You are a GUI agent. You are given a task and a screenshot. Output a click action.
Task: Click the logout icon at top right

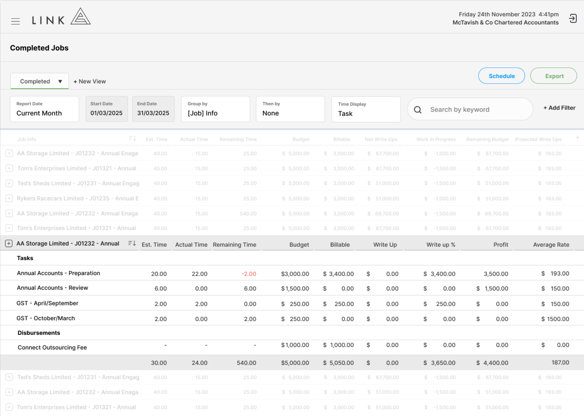[x=573, y=19]
